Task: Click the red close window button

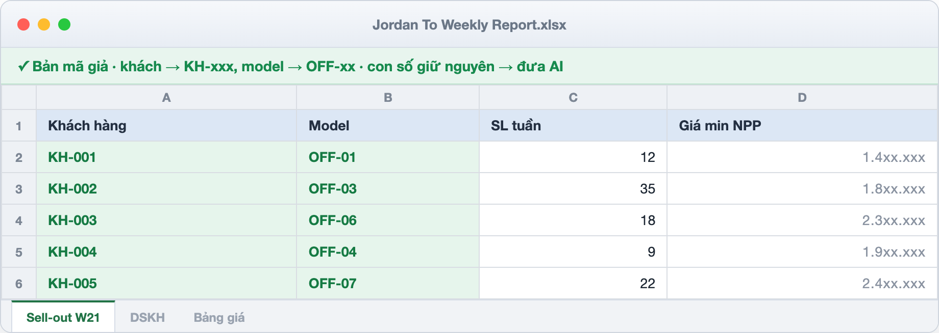Action: coord(23,24)
